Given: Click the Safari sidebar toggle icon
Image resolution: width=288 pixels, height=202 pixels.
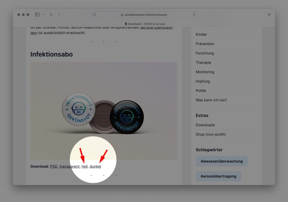Looking at the screenshot, I should click(x=37, y=15).
